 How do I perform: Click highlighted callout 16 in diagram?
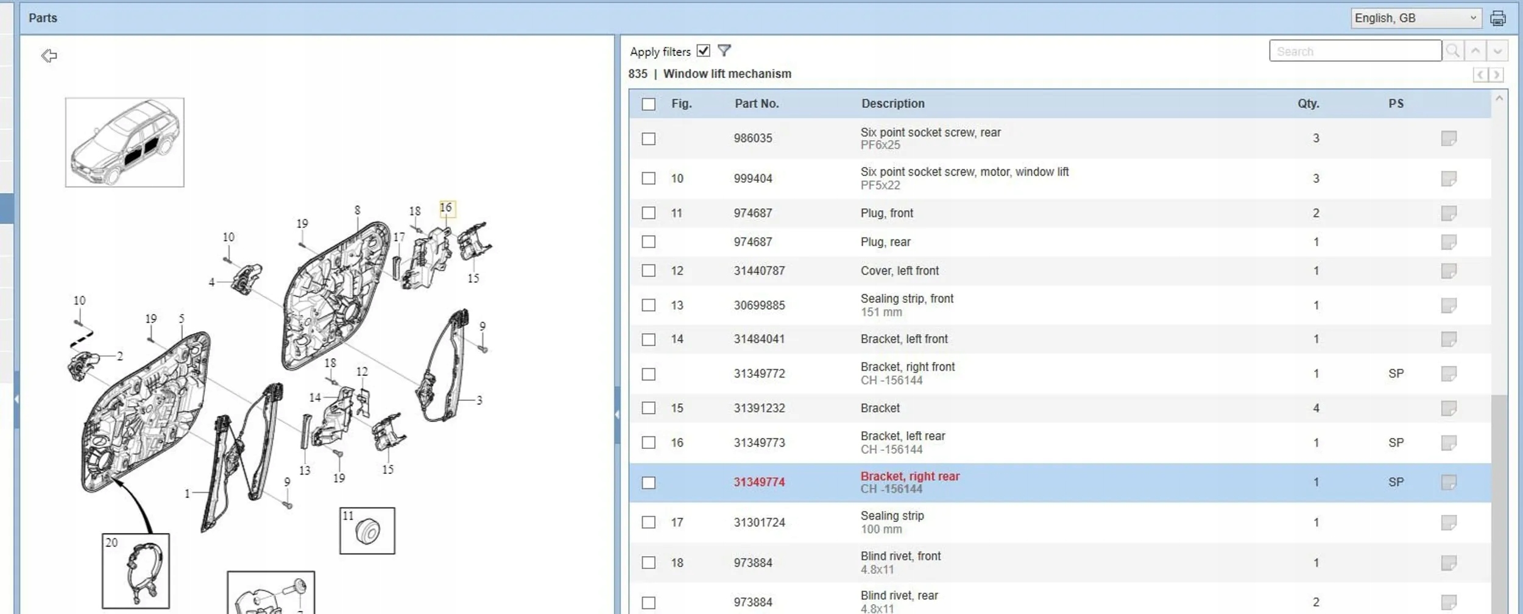tap(447, 208)
